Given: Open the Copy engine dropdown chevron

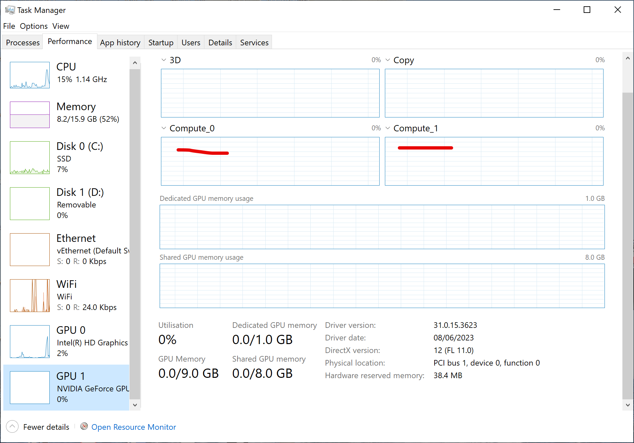Looking at the screenshot, I should coord(388,60).
